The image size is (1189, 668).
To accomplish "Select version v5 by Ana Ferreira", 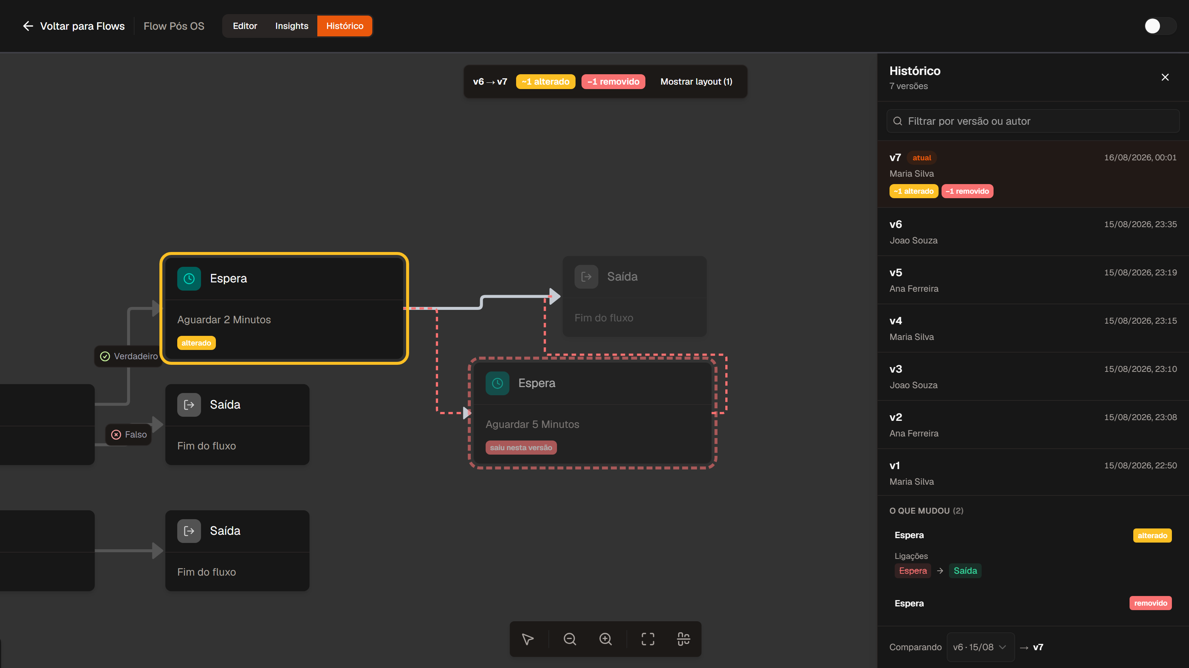I will pos(1033,280).
